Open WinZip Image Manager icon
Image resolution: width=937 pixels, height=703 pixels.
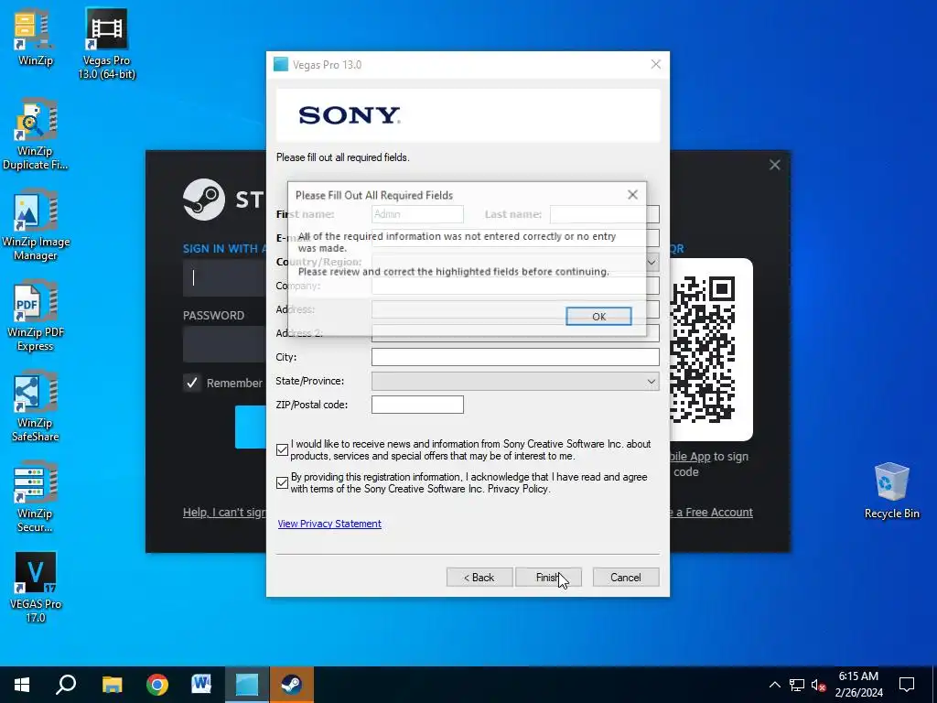coord(35,226)
